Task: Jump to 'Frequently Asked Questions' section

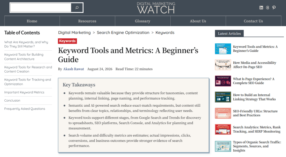Action: click(x=25, y=109)
